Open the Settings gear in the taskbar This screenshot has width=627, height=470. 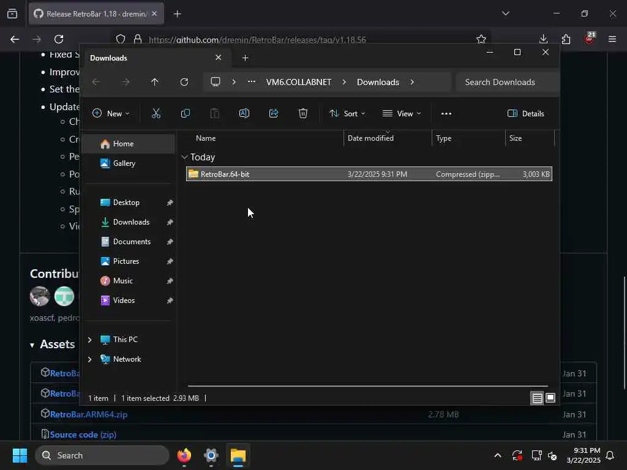pyautogui.click(x=211, y=455)
